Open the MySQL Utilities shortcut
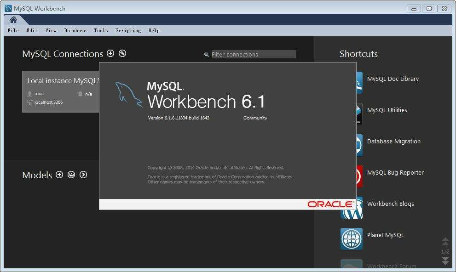This screenshot has height=272, width=456. 387,110
